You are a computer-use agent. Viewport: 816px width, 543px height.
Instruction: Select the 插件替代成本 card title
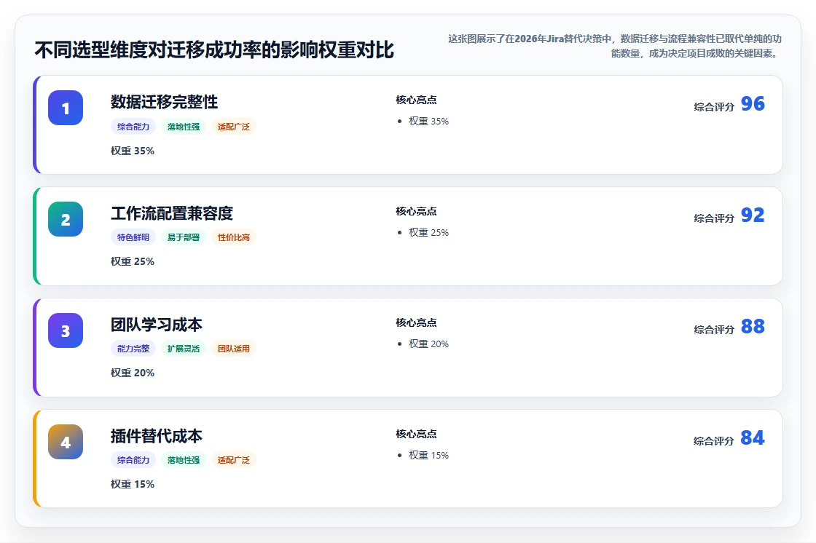156,435
